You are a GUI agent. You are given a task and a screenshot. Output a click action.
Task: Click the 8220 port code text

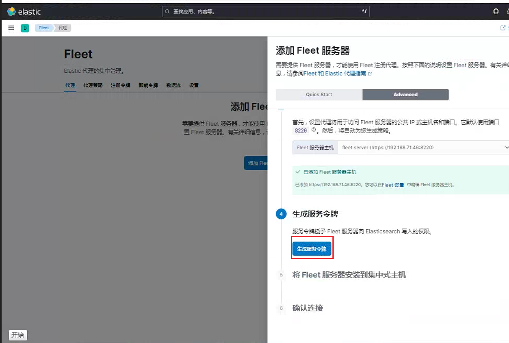pyautogui.click(x=301, y=131)
